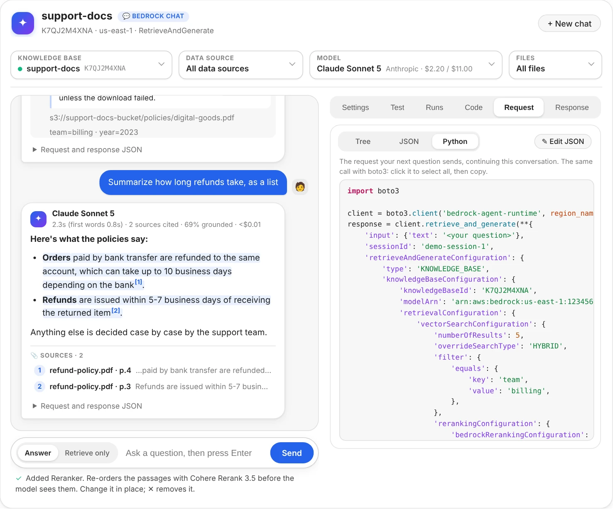Open the Files dropdown
This screenshot has height=509, width=613.
pyautogui.click(x=555, y=65)
